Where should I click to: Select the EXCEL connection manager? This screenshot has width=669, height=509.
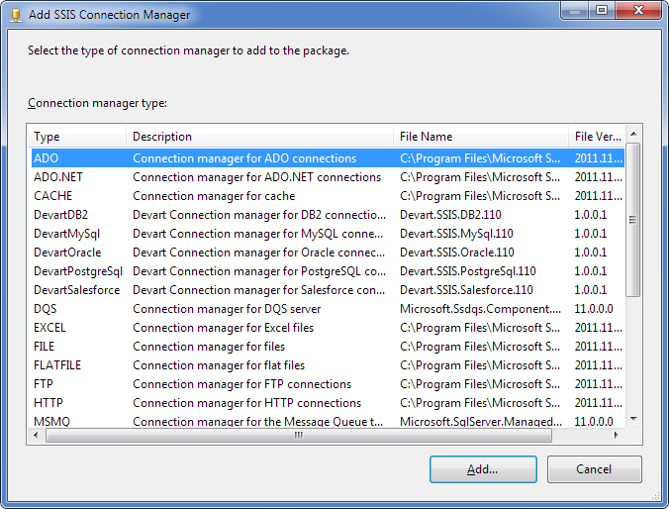[49, 328]
